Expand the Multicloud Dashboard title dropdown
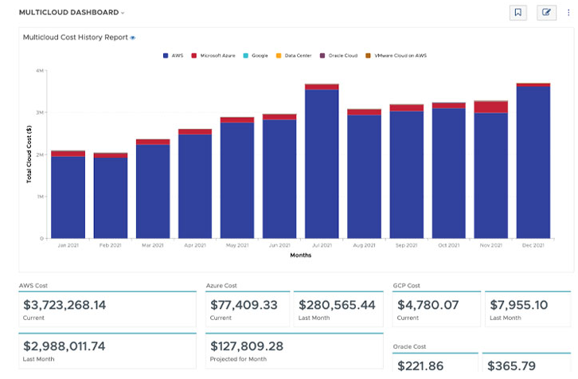 click(x=123, y=14)
